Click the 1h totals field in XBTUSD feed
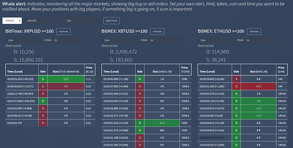Viewport: 293px width, 148px height. [166, 40]
